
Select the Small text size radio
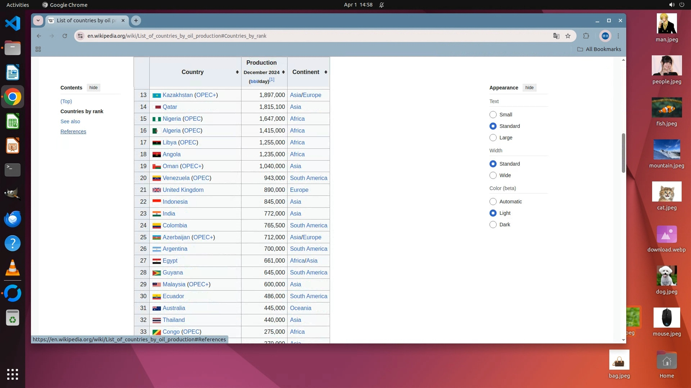[493, 115]
